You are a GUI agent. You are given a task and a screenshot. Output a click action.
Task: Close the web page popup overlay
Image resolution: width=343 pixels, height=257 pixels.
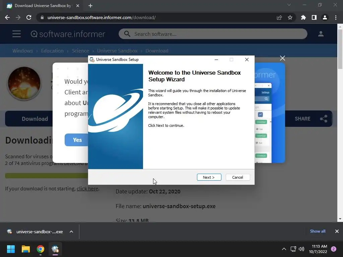(282, 58)
